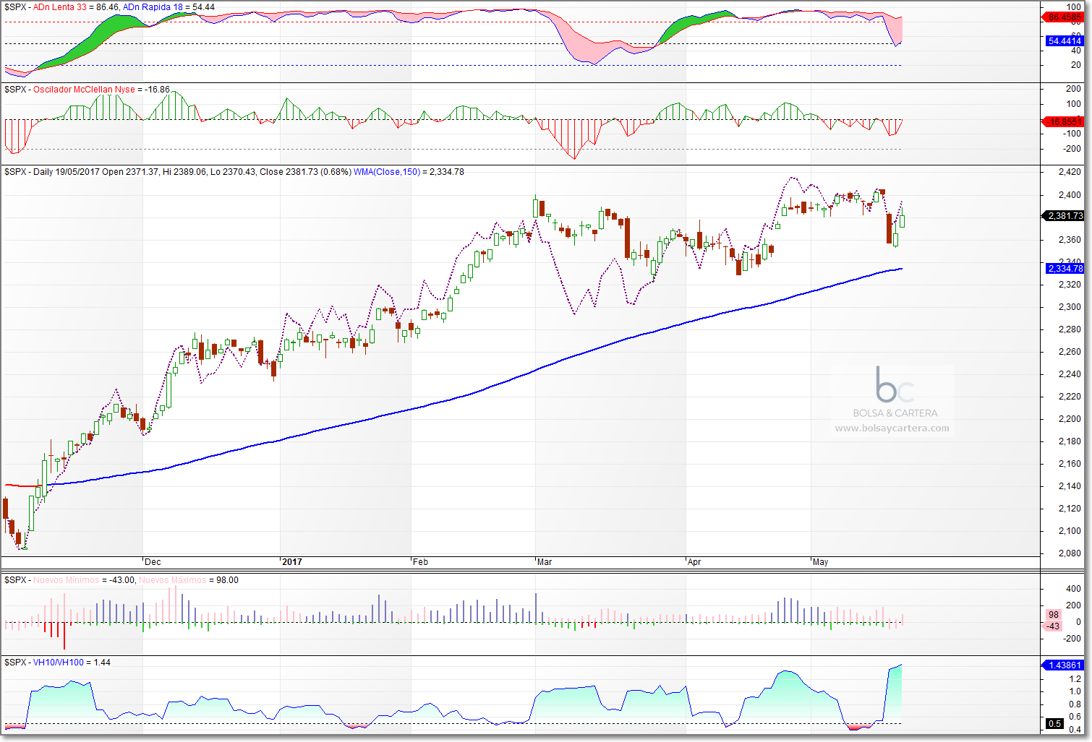Click the 40 axis label in ADn pane

click(x=1076, y=51)
